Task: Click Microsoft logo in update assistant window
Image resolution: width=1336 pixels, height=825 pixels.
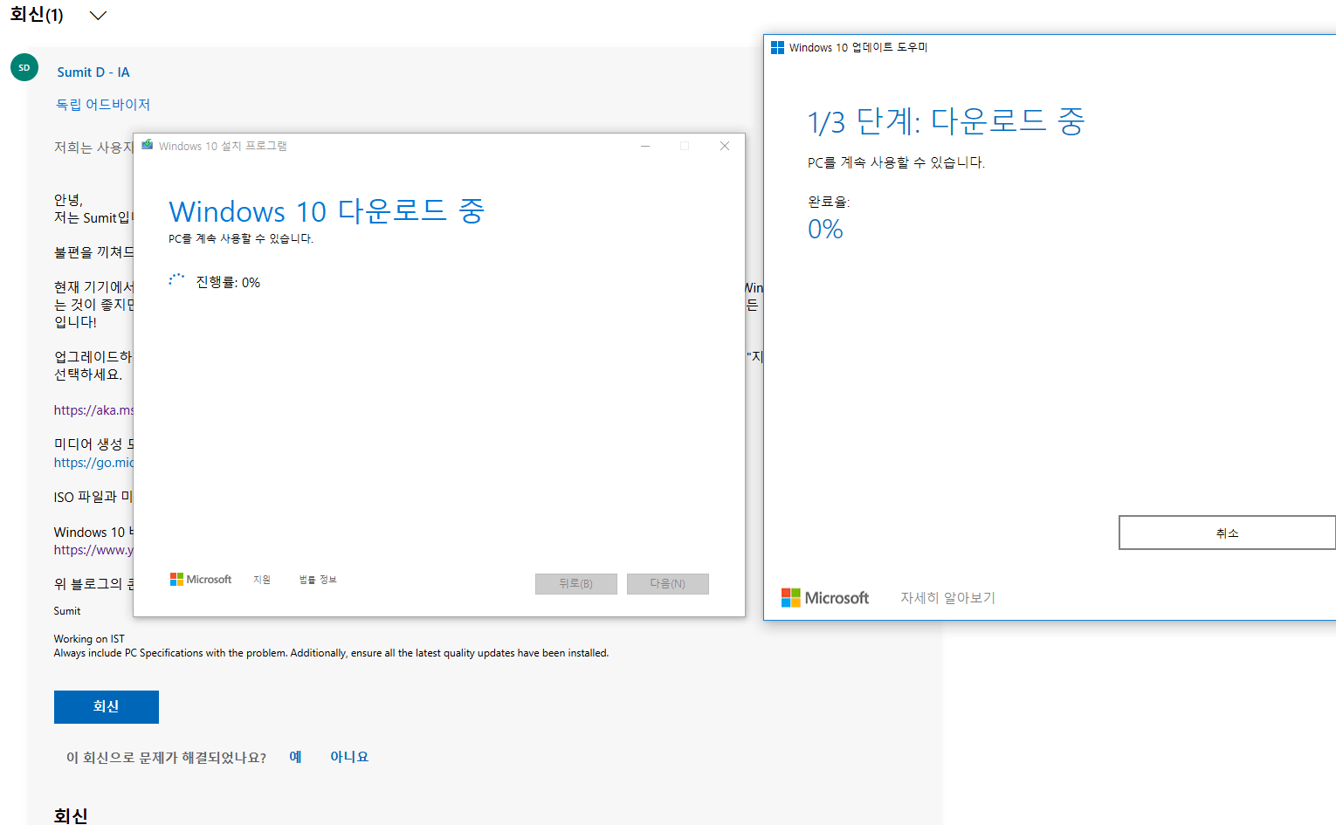Action: tap(825, 597)
